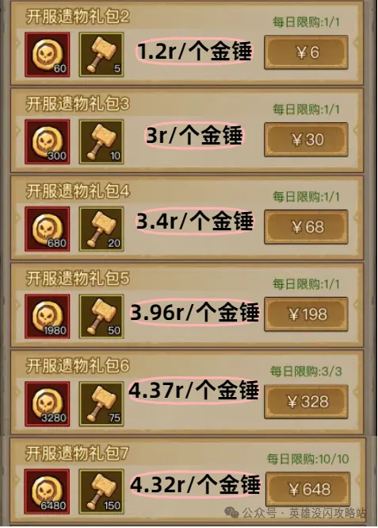Click the ¥68 purchase button
The image size is (378, 528).
pos(306,227)
